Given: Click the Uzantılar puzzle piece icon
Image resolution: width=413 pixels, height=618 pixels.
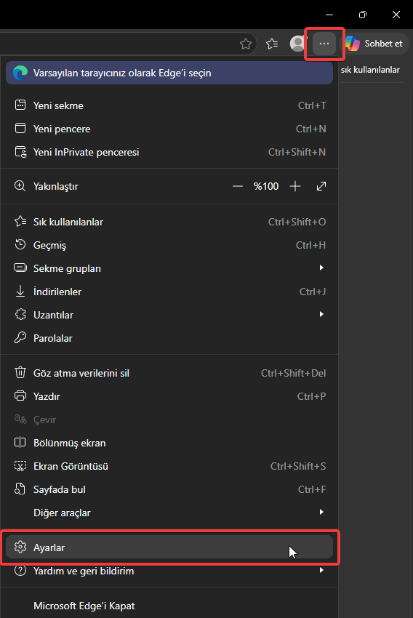Looking at the screenshot, I should 20,315.
